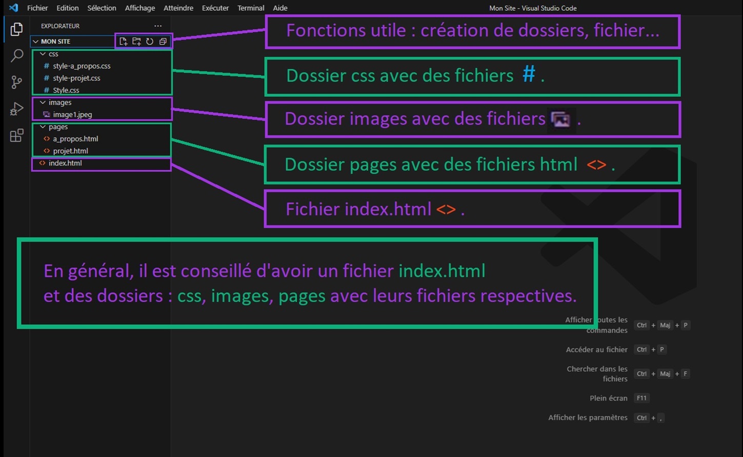Select style-projet.css file
Screen dimensions: 743x457
pyautogui.click(x=76, y=78)
